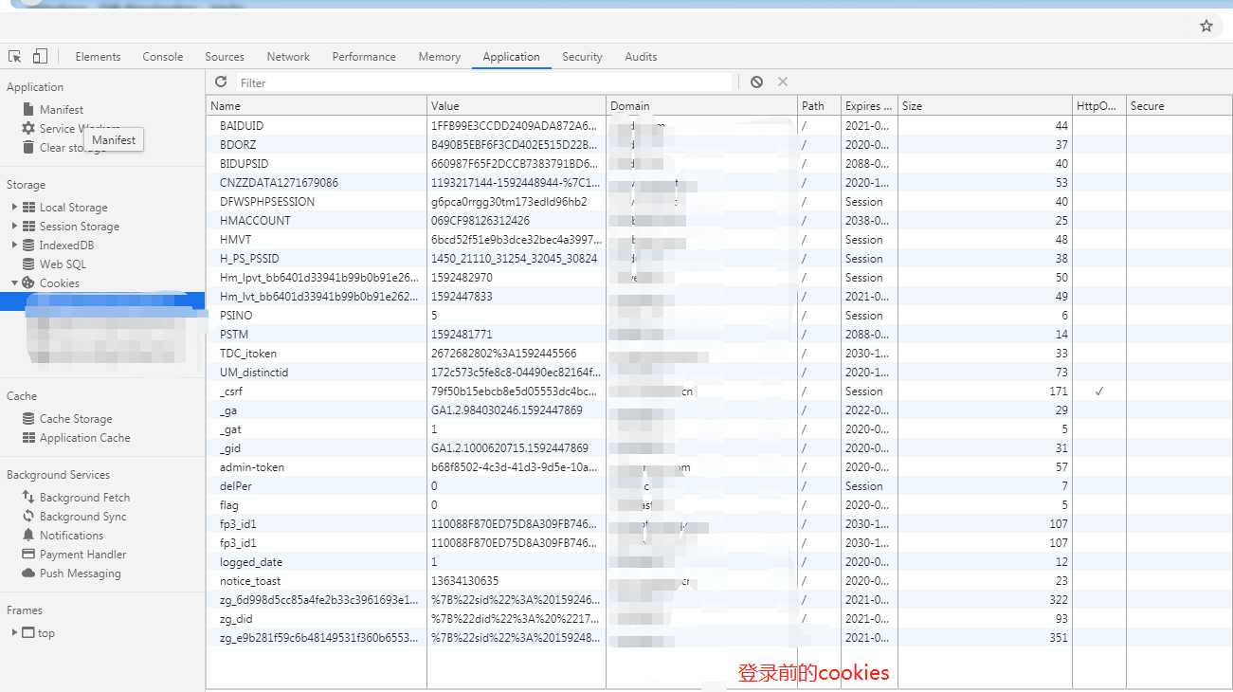Sort cookies by the Expires column header

(x=870, y=106)
